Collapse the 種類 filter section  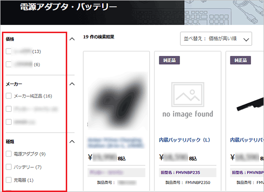click(x=72, y=142)
